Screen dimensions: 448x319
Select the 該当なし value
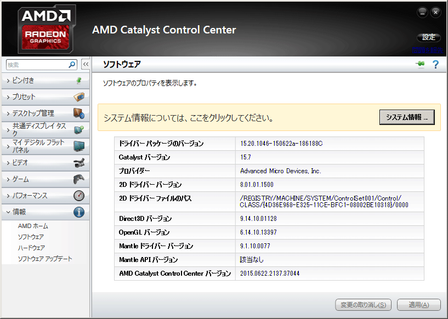coord(252,260)
